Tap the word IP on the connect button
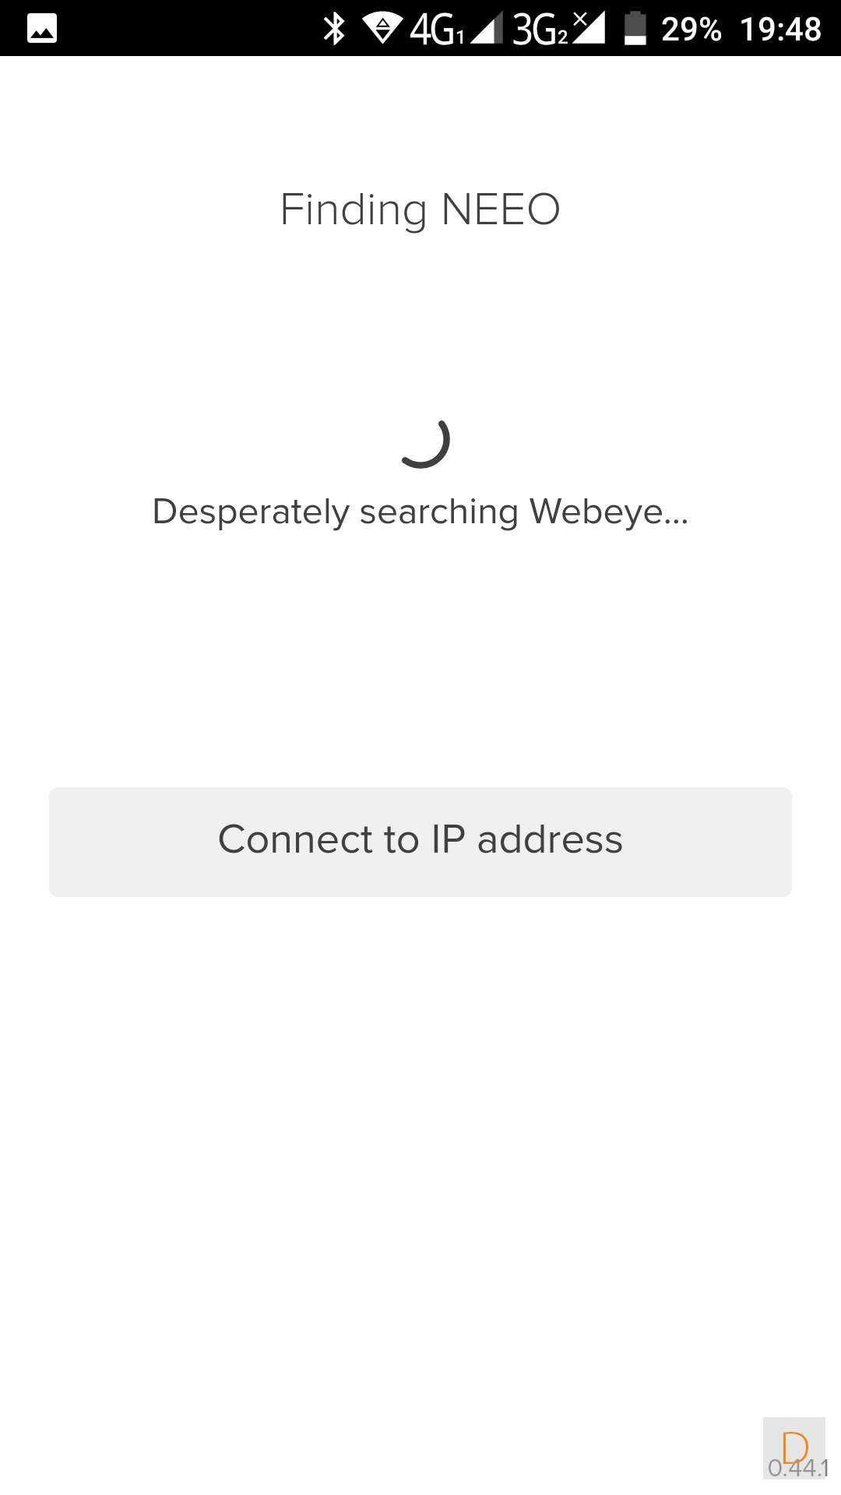The image size is (841, 1495). click(x=449, y=839)
